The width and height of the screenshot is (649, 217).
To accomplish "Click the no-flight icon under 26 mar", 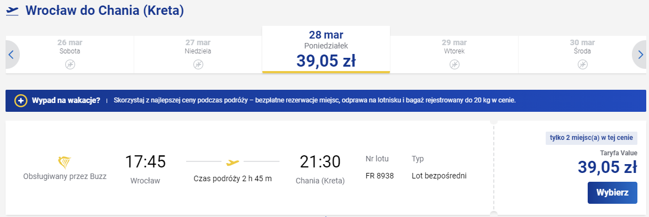I will tap(70, 64).
